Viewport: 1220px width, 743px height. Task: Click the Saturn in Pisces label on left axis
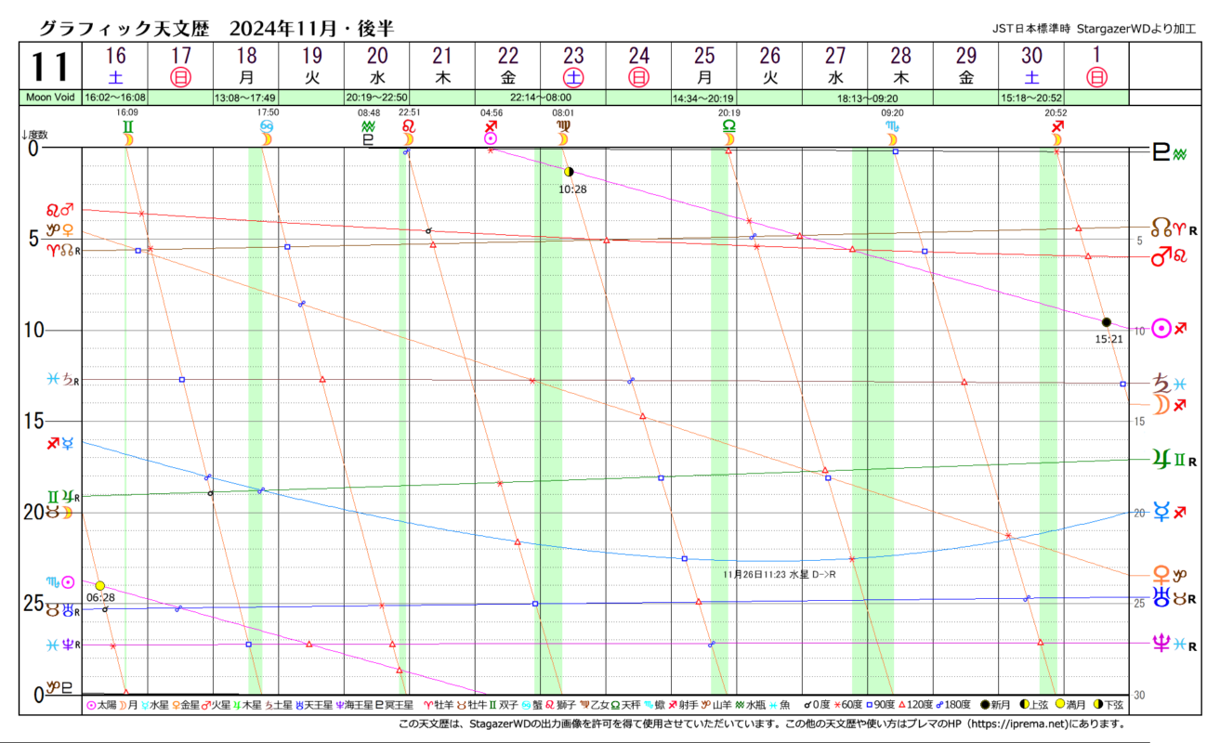(64, 380)
